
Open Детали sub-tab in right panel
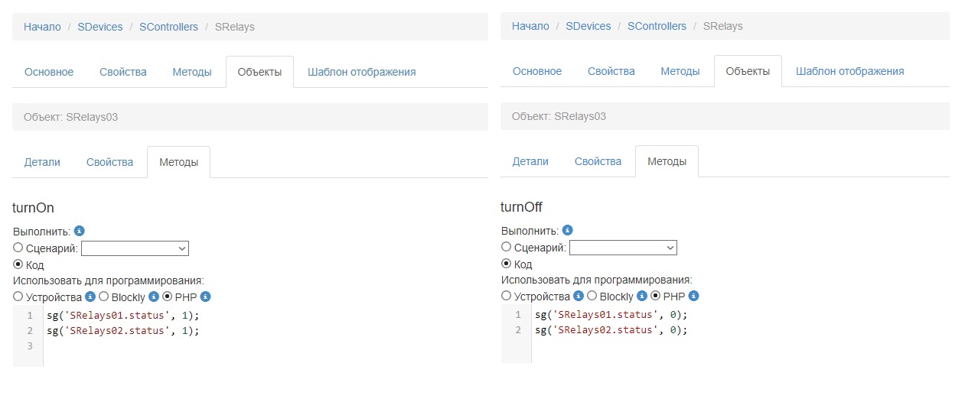click(530, 161)
